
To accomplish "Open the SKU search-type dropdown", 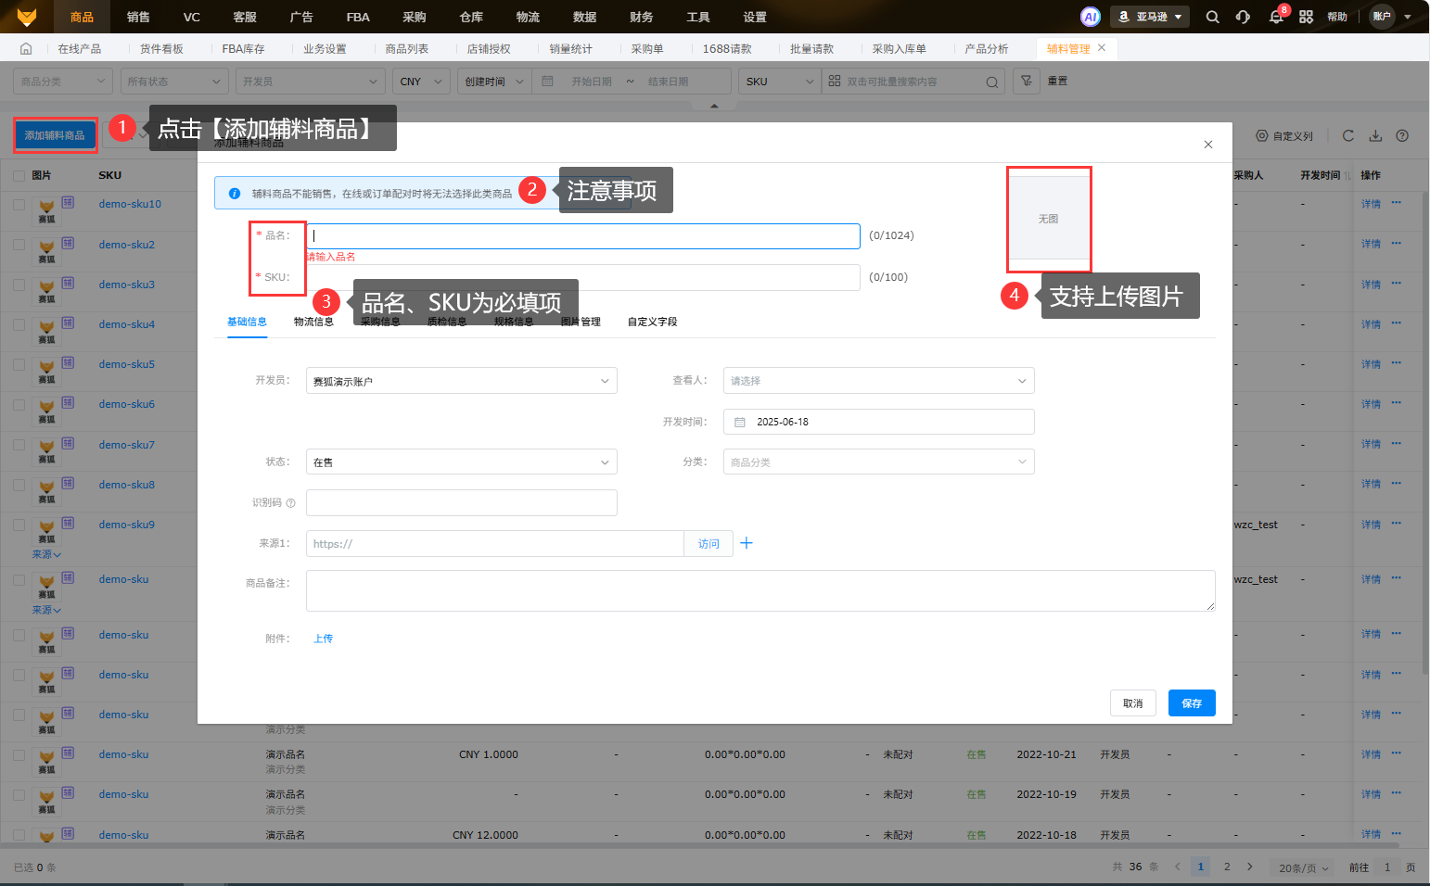I will tap(780, 82).
